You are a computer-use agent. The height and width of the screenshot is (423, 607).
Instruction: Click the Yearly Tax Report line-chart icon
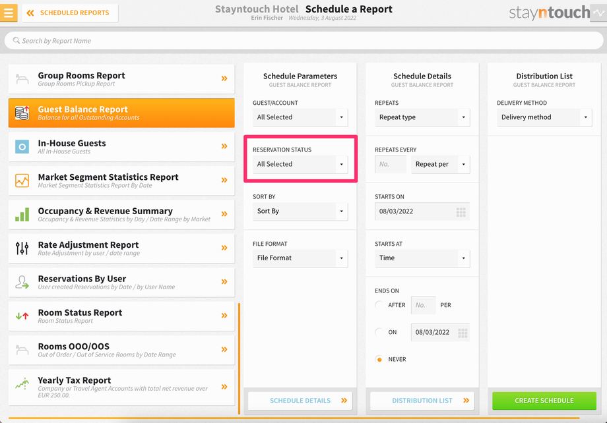[x=22, y=383]
